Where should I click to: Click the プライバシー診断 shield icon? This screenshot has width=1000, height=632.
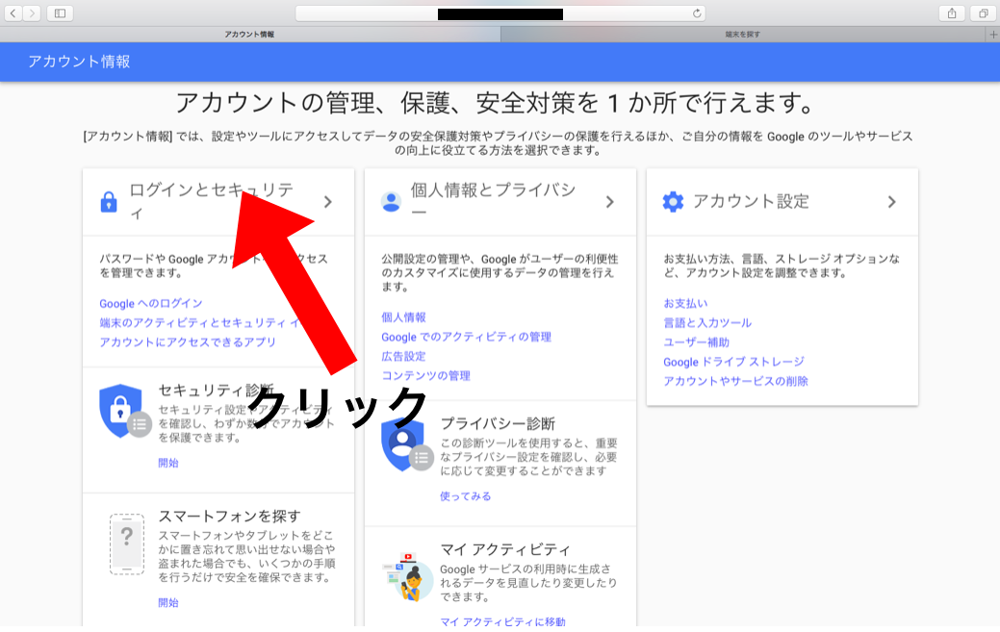tap(405, 444)
